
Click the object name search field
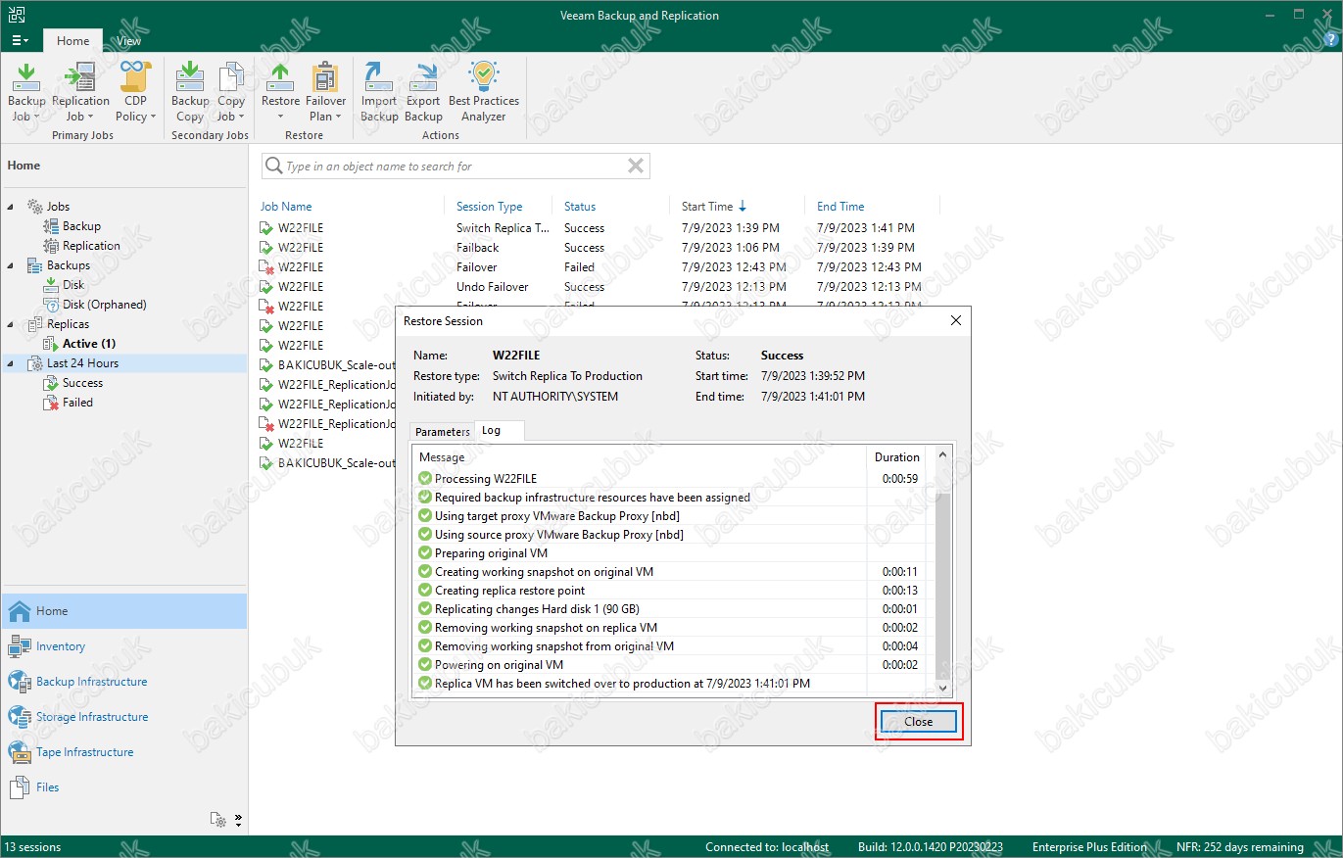(454, 167)
